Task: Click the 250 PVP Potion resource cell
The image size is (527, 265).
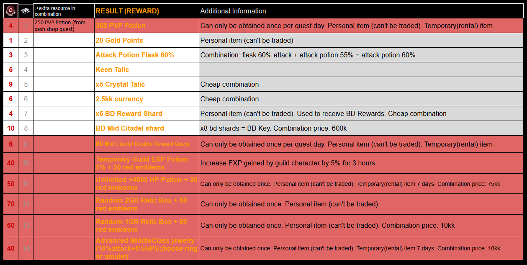Action: [x=60, y=26]
